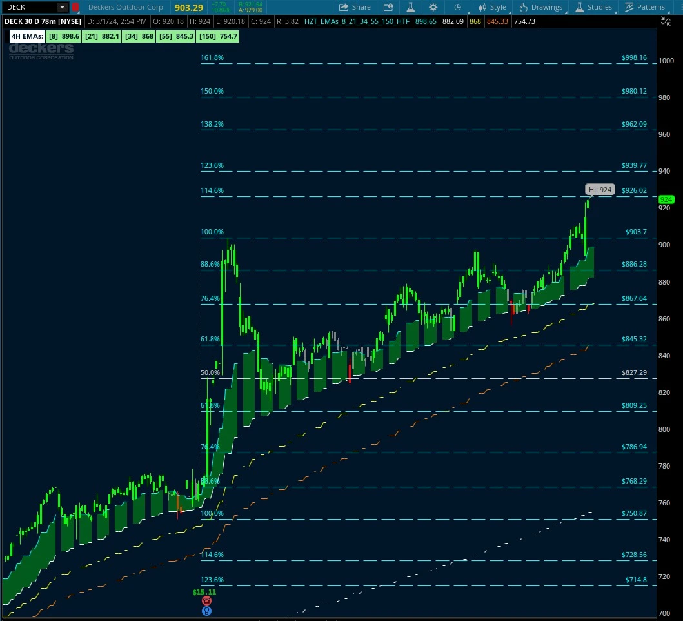Image resolution: width=683 pixels, height=621 pixels.
Task: Click the [8] 898.6 EMA label
Action: point(64,36)
